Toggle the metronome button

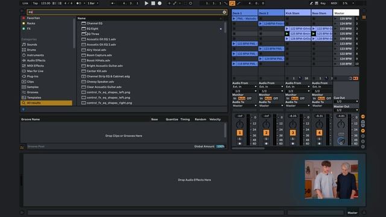pyautogui.click(x=78, y=3)
